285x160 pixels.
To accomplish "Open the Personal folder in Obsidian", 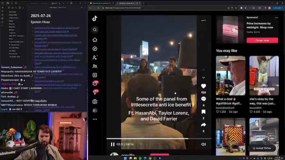I will [12, 24].
